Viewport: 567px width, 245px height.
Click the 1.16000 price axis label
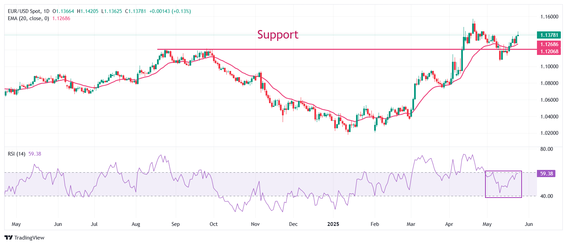coord(549,17)
